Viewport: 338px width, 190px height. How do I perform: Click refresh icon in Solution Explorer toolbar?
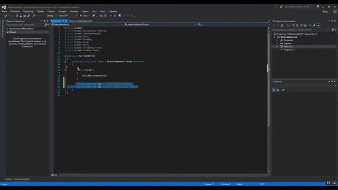click(x=297, y=25)
